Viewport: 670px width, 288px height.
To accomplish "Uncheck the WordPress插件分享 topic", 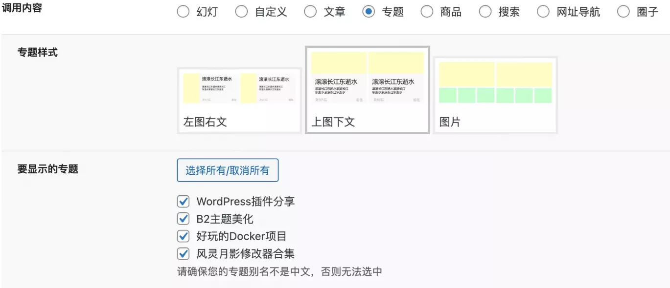I will [x=183, y=201].
